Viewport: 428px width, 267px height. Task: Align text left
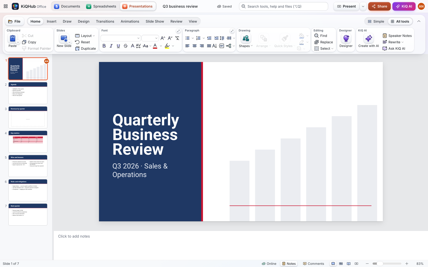pos(187,46)
